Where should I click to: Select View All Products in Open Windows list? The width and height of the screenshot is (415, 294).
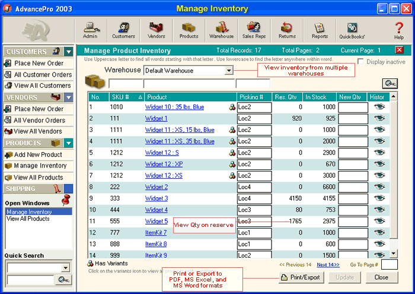point(39,219)
